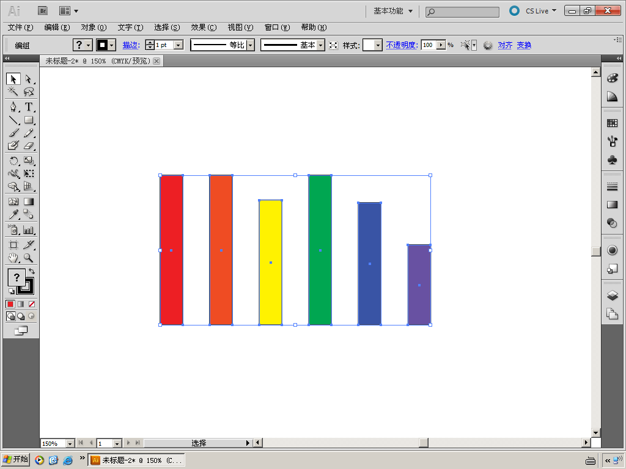The image size is (626, 469).
Task: Set fill to None (red slash)
Action: click(x=32, y=304)
